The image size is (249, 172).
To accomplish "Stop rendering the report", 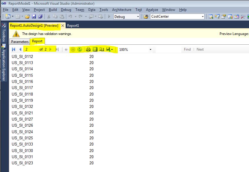I will (73, 49).
